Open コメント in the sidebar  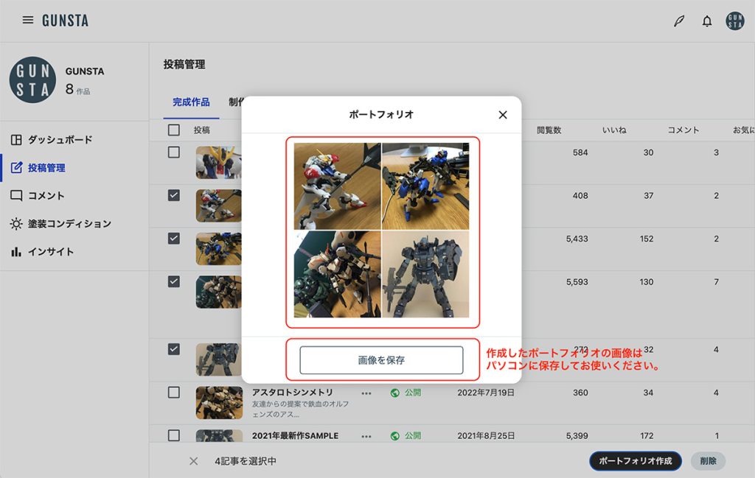click(x=46, y=196)
